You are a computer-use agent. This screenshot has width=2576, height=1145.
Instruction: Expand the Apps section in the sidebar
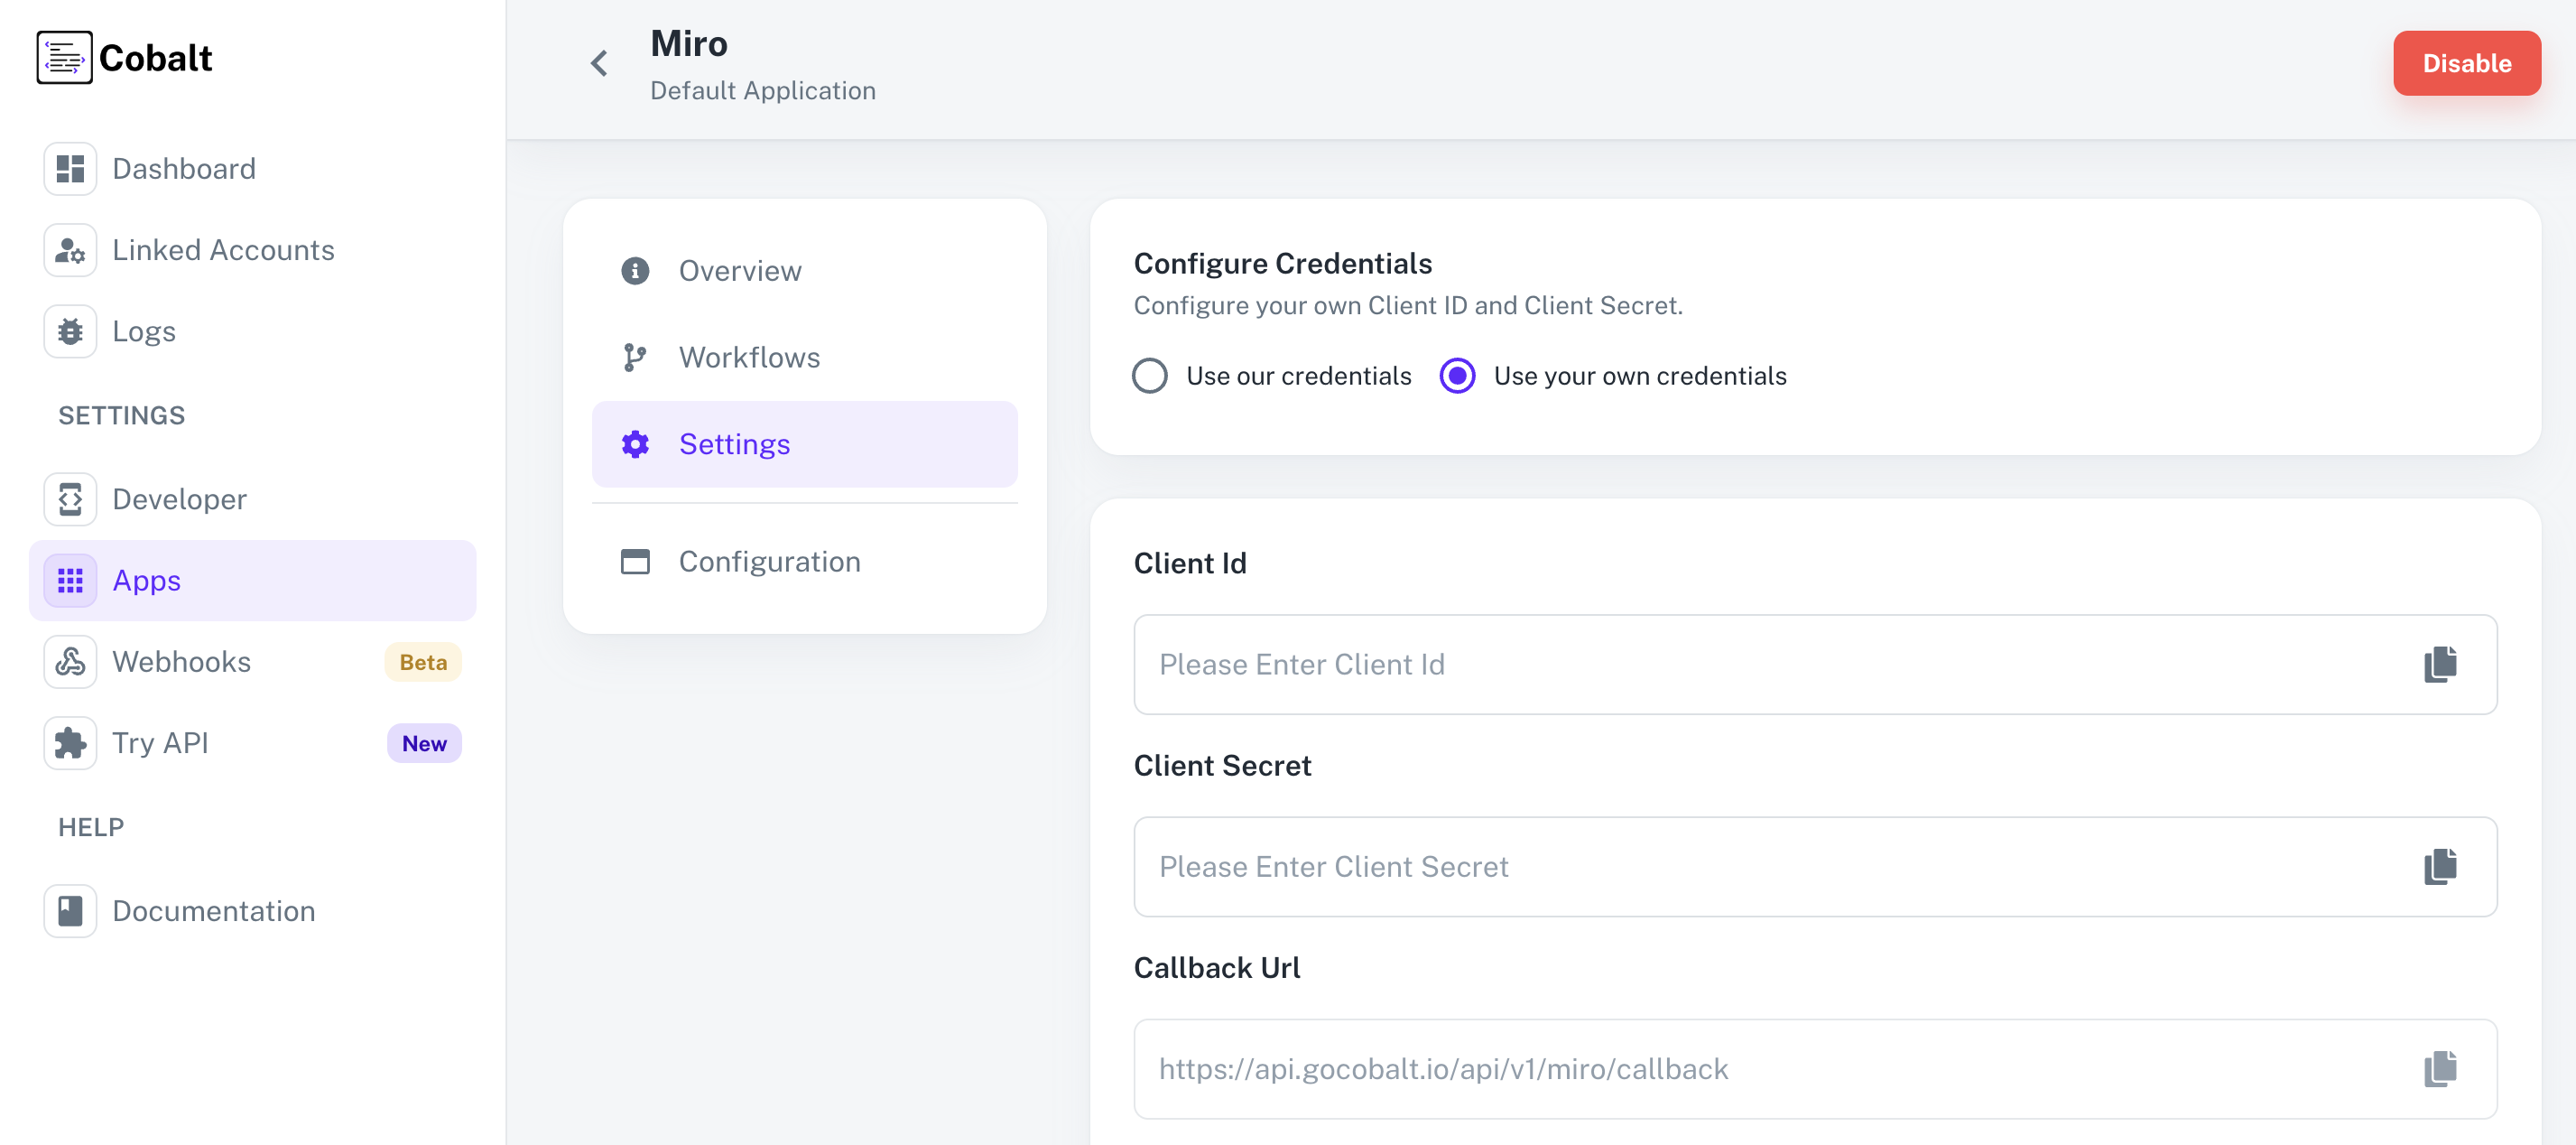[146, 580]
